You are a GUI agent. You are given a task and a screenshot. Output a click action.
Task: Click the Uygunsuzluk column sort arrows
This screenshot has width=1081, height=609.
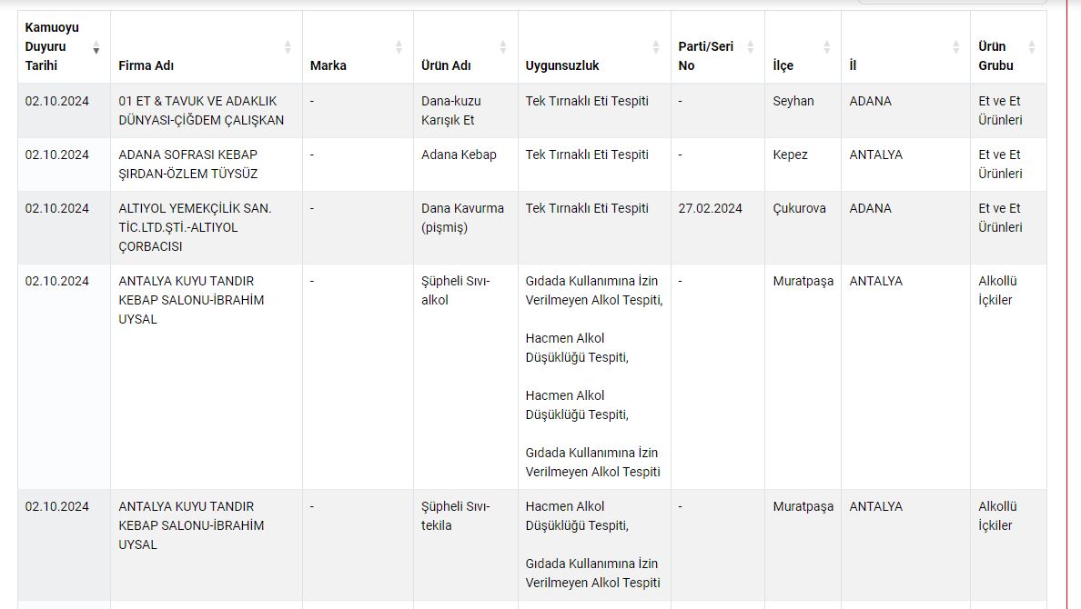pos(656,47)
